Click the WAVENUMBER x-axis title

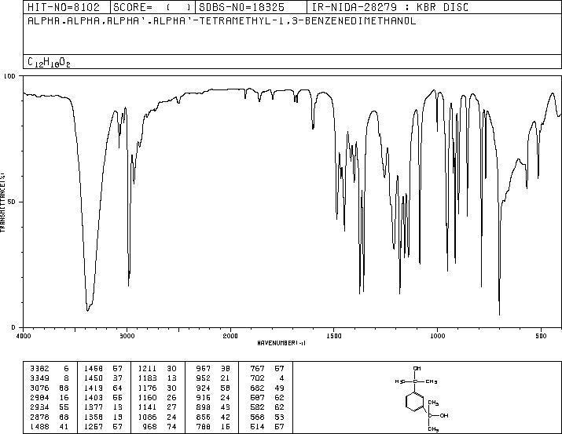(281, 343)
